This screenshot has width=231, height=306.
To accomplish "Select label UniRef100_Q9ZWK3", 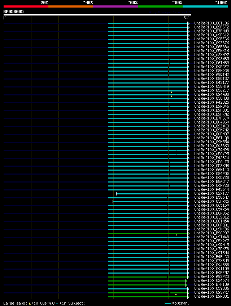I will click(x=212, y=126).
